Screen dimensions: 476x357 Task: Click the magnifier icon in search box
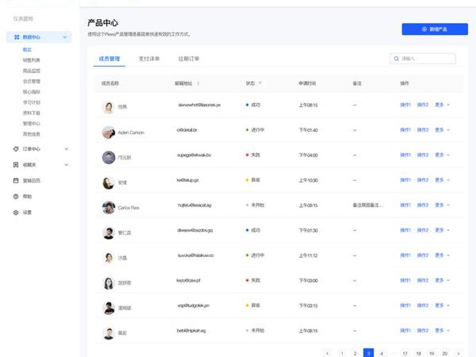tap(396, 58)
